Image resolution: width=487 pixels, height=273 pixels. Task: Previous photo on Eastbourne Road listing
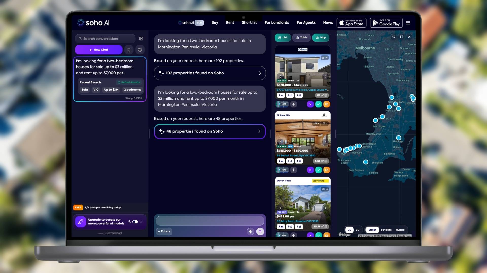pos(280,77)
